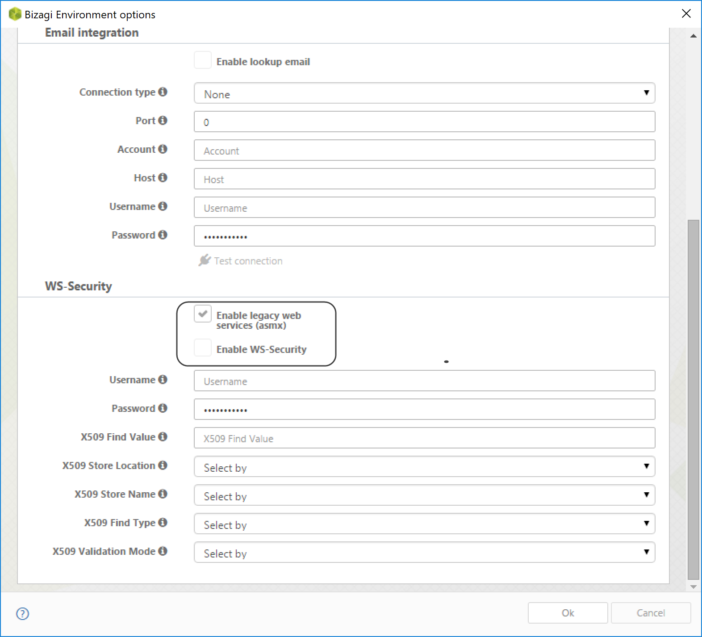702x637 pixels.
Task: Close the Environment options dialog
Action: [x=686, y=14]
